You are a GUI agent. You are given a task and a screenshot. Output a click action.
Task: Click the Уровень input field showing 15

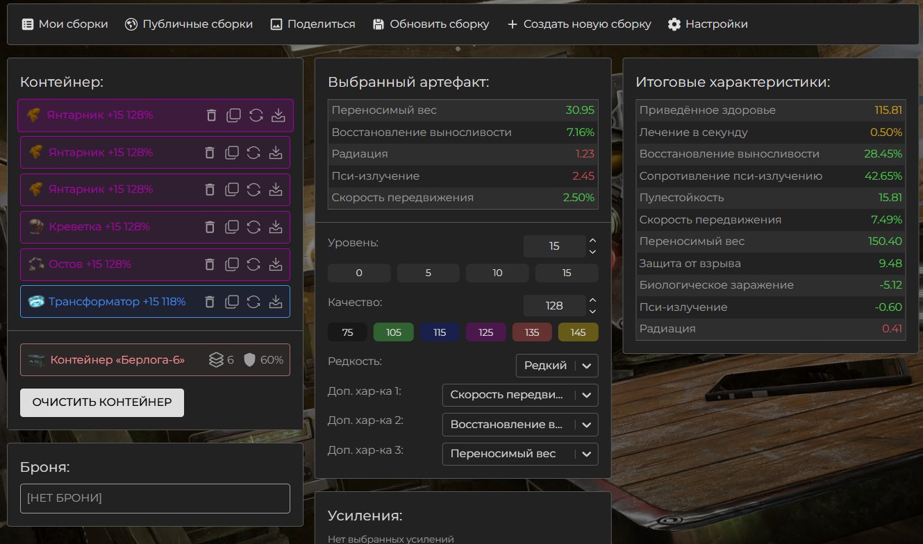click(x=554, y=246)
